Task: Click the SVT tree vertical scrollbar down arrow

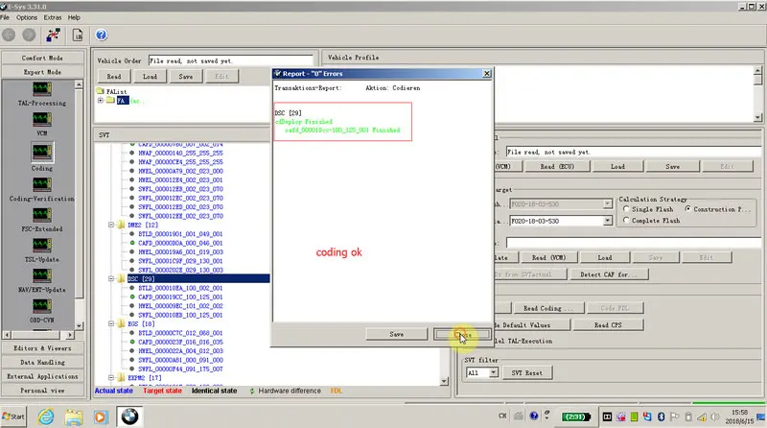Action: [x=444, y=381]
